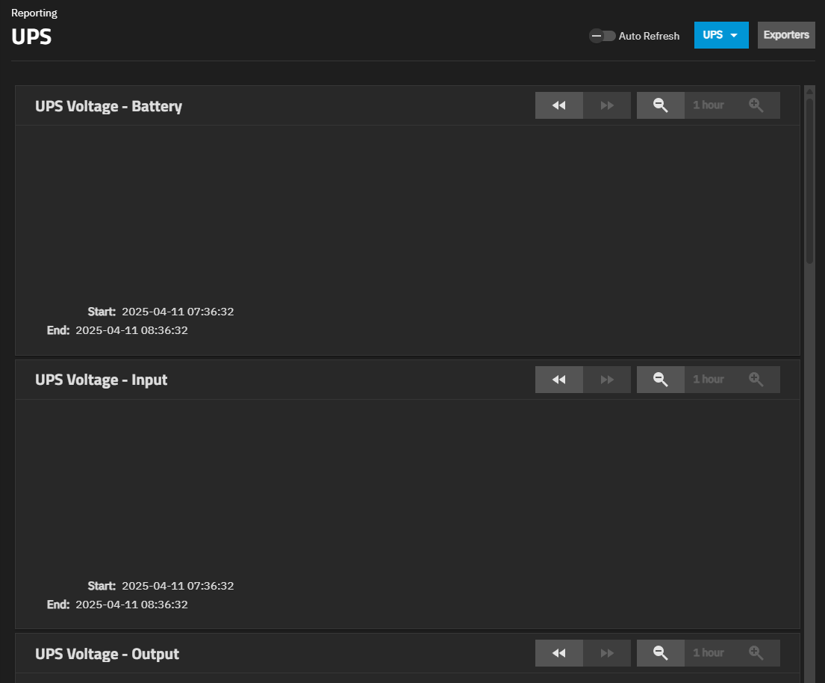825x683 pixels.
Task: Click the Reporting breadcrumb label
Action: pyautogui.click(x=34, y=13)
